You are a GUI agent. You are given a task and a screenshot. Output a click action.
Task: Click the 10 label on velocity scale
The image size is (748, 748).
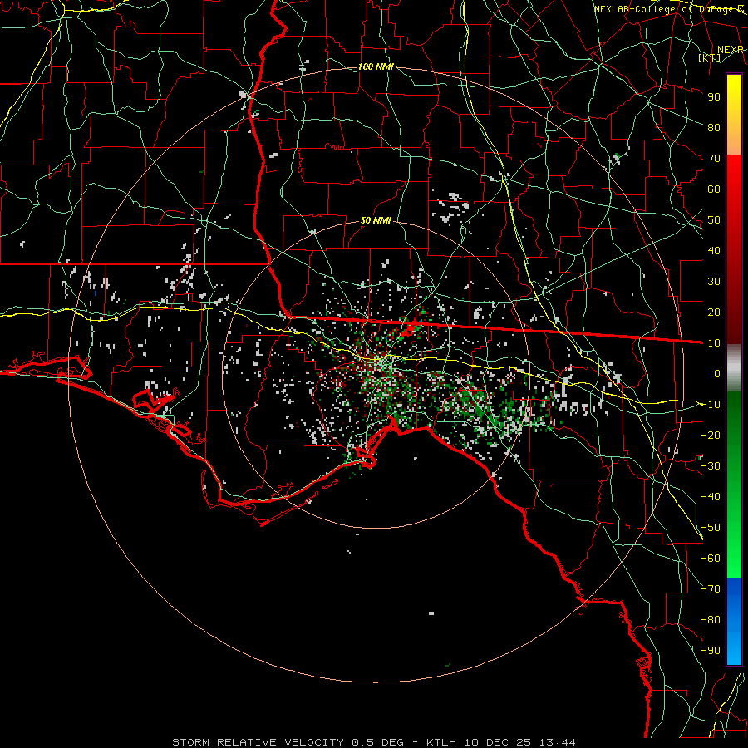click(x=714, y=343)
